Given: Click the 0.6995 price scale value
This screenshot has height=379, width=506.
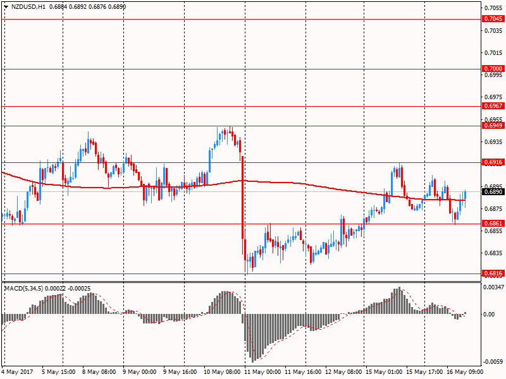Looking at the screenshot, I should pyautogui.click(x=494, y=75).
